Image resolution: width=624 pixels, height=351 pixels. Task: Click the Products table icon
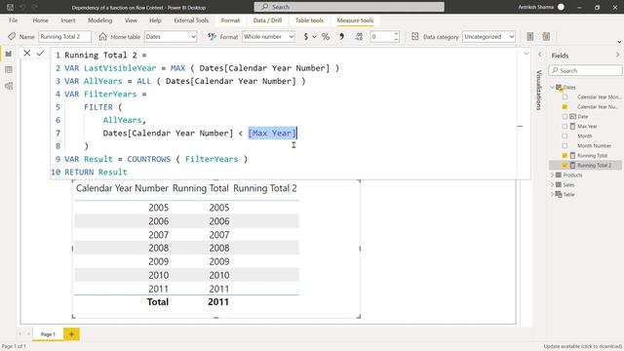(559, 175)
